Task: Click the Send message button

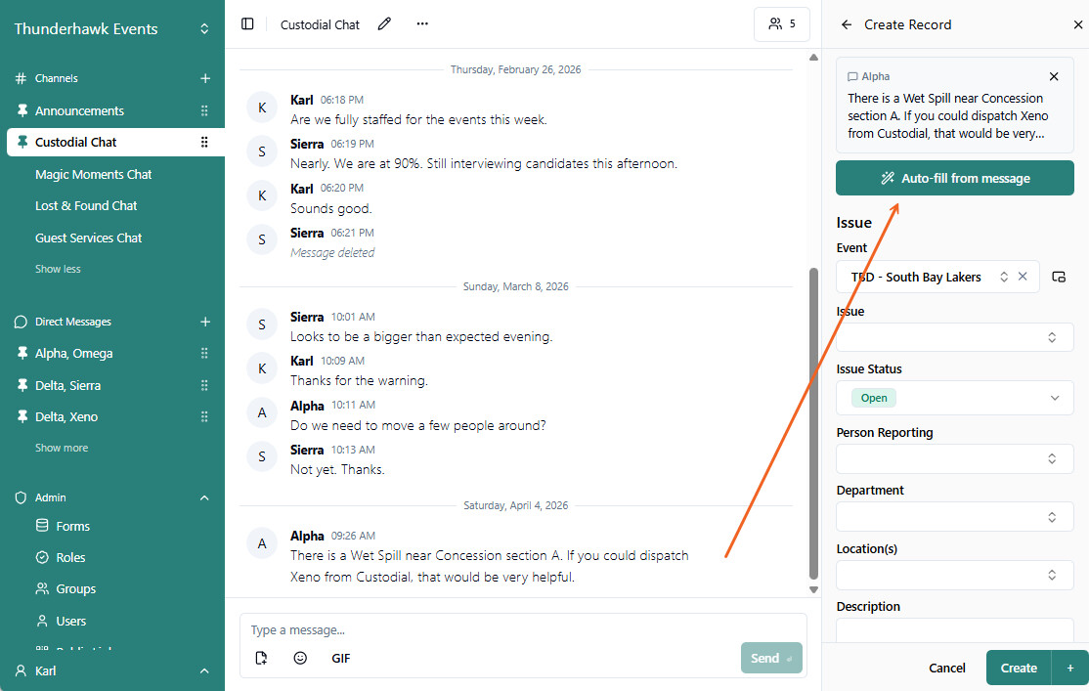Action: point(771,658)
